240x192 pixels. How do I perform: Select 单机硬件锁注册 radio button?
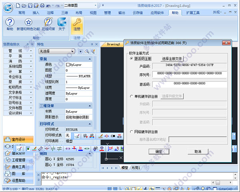click(131, 96)
